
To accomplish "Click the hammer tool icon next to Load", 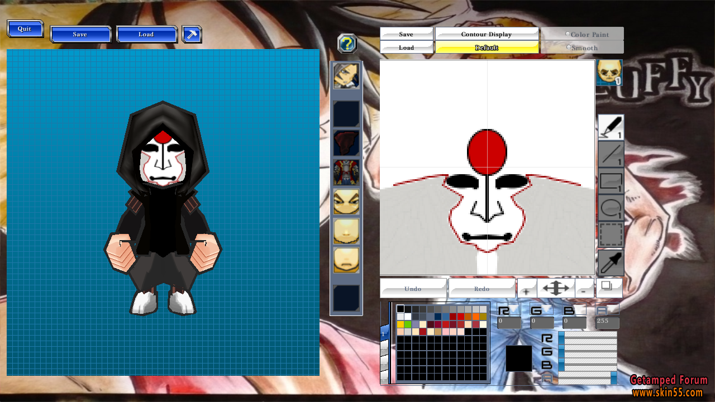I will [x=192, y=34].
